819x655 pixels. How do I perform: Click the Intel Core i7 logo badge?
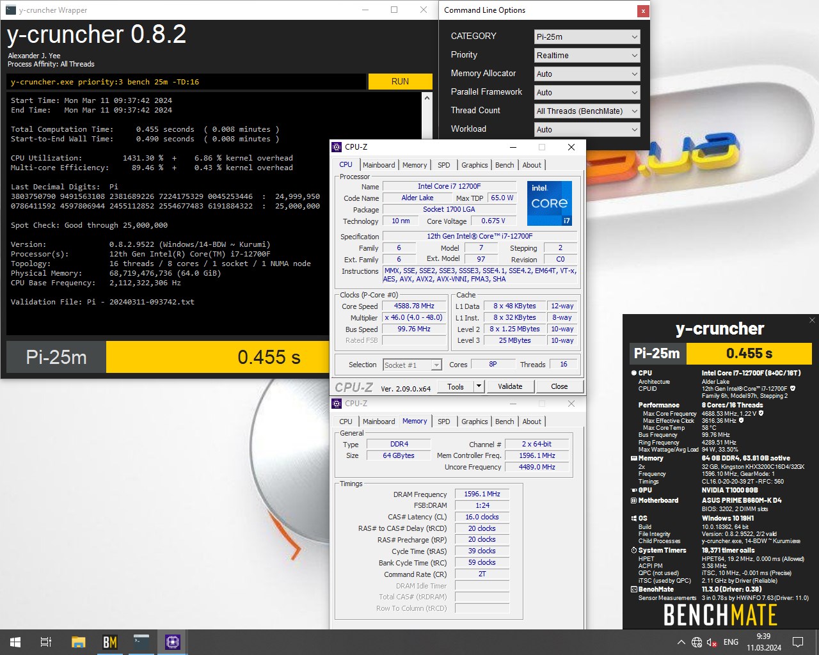click(x=550, y=203)
